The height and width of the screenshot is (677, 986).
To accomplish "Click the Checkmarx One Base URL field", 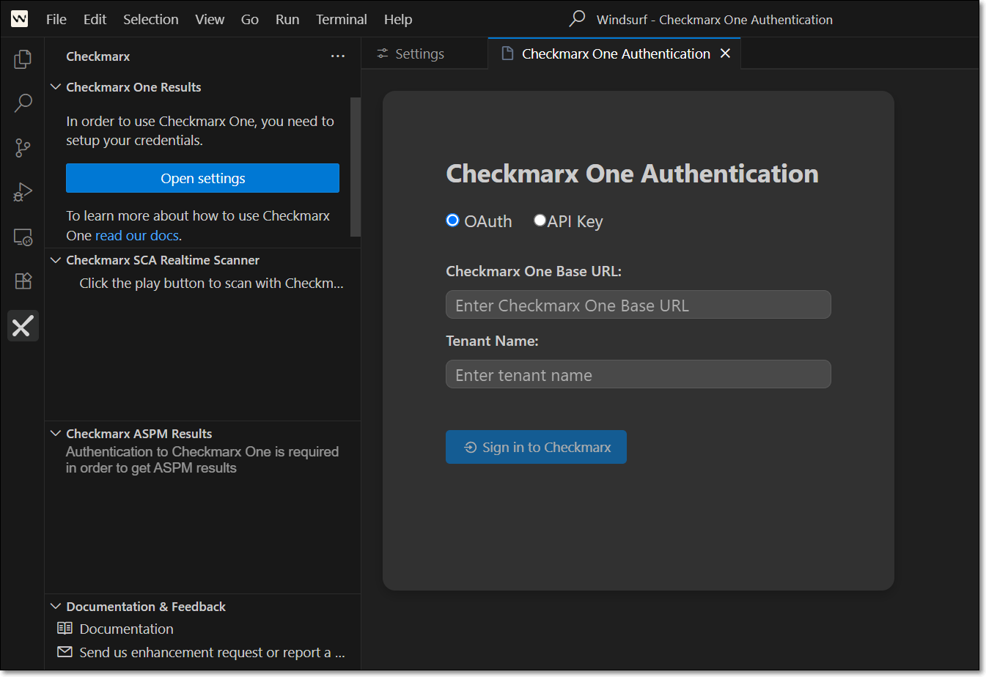I will (638, 305).
